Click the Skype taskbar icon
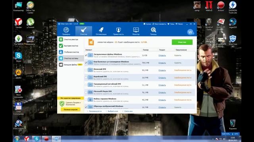Viewport: 254px width, 142px height. 37,139
